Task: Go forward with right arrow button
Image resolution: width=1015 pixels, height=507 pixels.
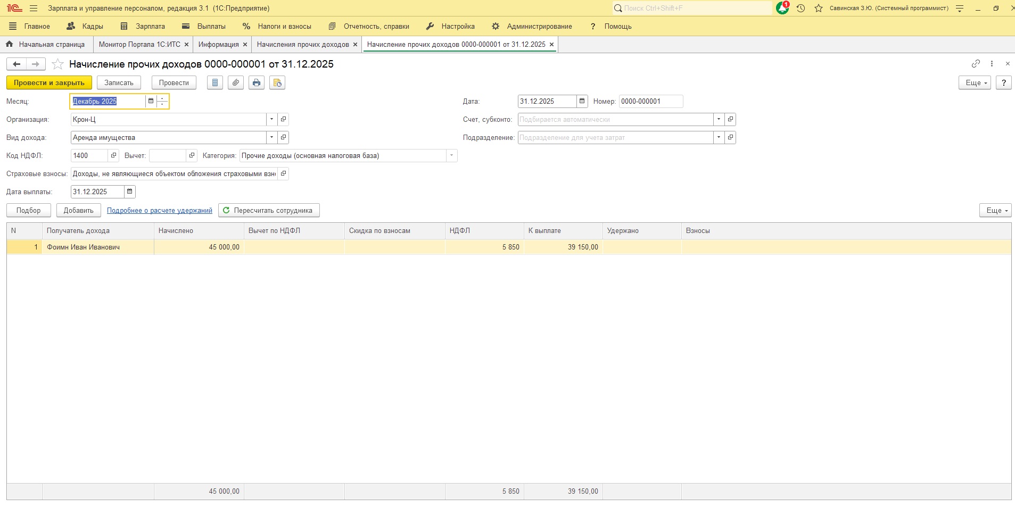Action: (x=36, y=64)
